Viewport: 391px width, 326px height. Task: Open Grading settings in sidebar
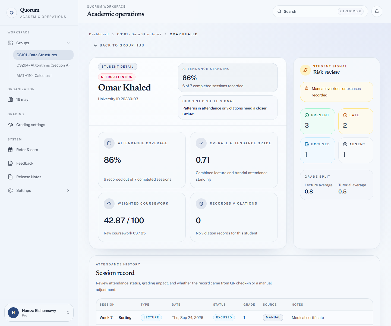(x=39, y=125)
